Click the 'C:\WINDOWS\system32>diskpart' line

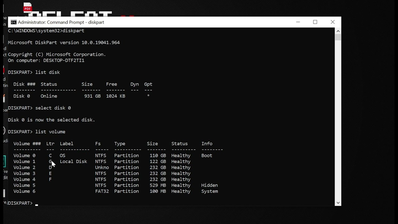(x=46, y=30)
